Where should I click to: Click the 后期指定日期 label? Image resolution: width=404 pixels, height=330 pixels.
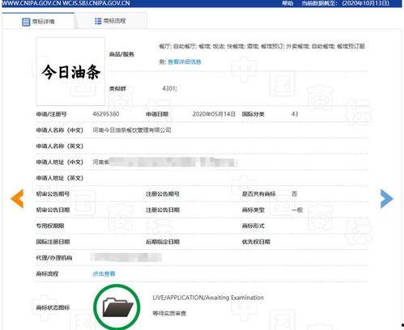tap(163, 242)
